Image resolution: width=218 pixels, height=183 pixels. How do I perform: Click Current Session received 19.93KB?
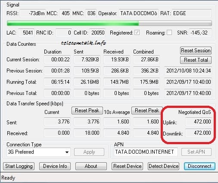(117, 60)
